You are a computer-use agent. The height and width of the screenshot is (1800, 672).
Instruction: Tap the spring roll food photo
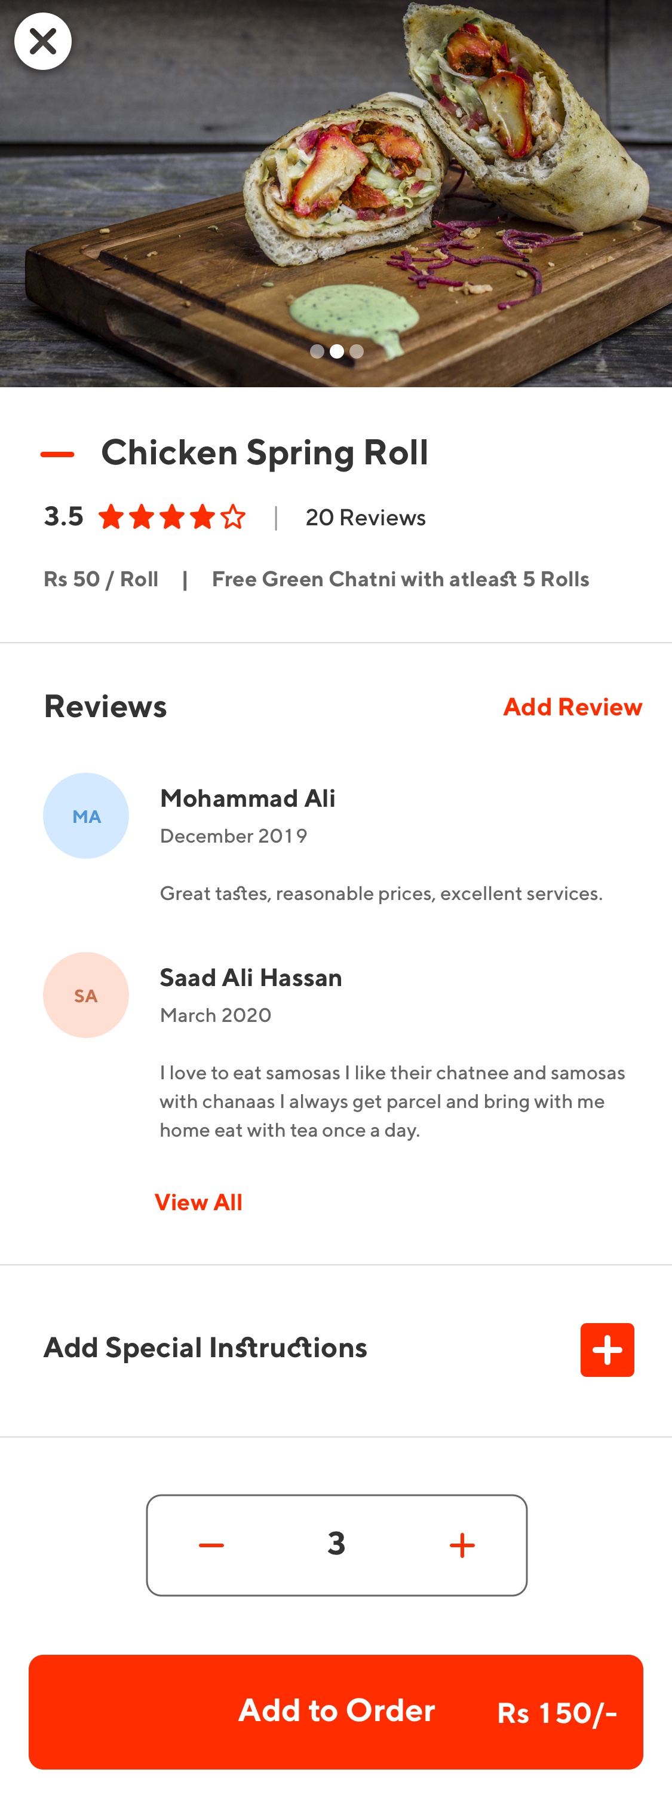336,194
